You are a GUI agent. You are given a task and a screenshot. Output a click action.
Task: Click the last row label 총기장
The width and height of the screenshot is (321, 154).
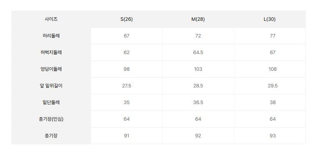pyautogui.click(x=51, y=136)
